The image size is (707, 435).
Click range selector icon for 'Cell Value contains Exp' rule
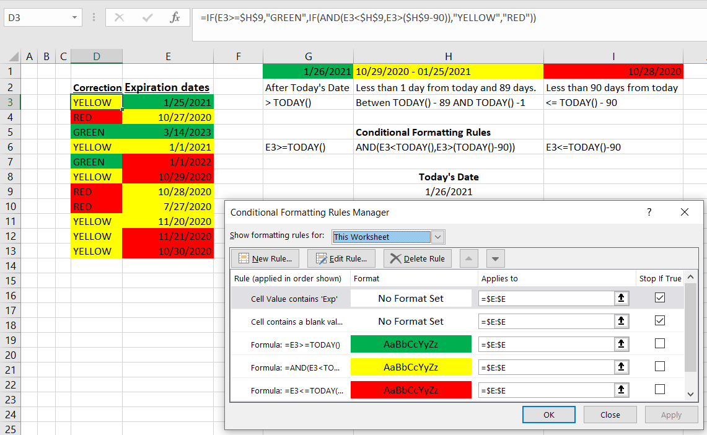click(x=621, y=297)
